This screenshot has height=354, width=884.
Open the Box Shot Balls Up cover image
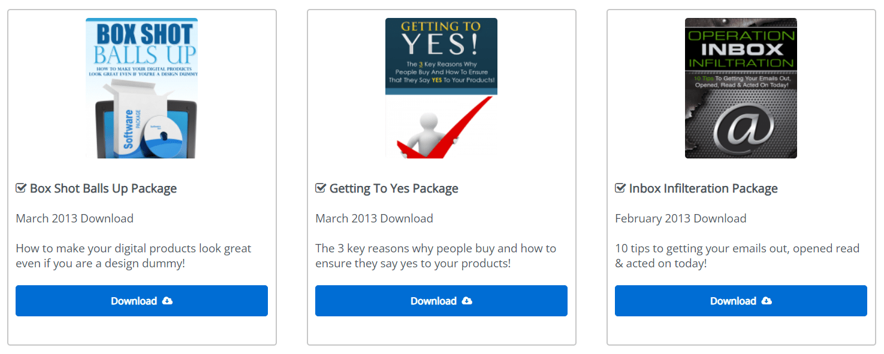point(141,88)
